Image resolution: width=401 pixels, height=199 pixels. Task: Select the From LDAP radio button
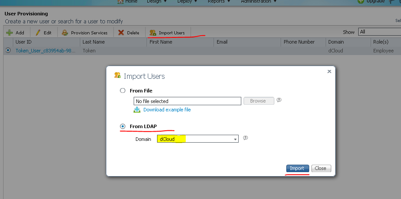click(x=123, y=126)
